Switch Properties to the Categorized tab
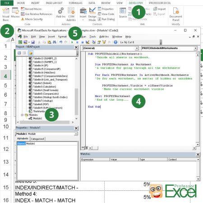Screen dimensions: 203x203 [37, 139]
